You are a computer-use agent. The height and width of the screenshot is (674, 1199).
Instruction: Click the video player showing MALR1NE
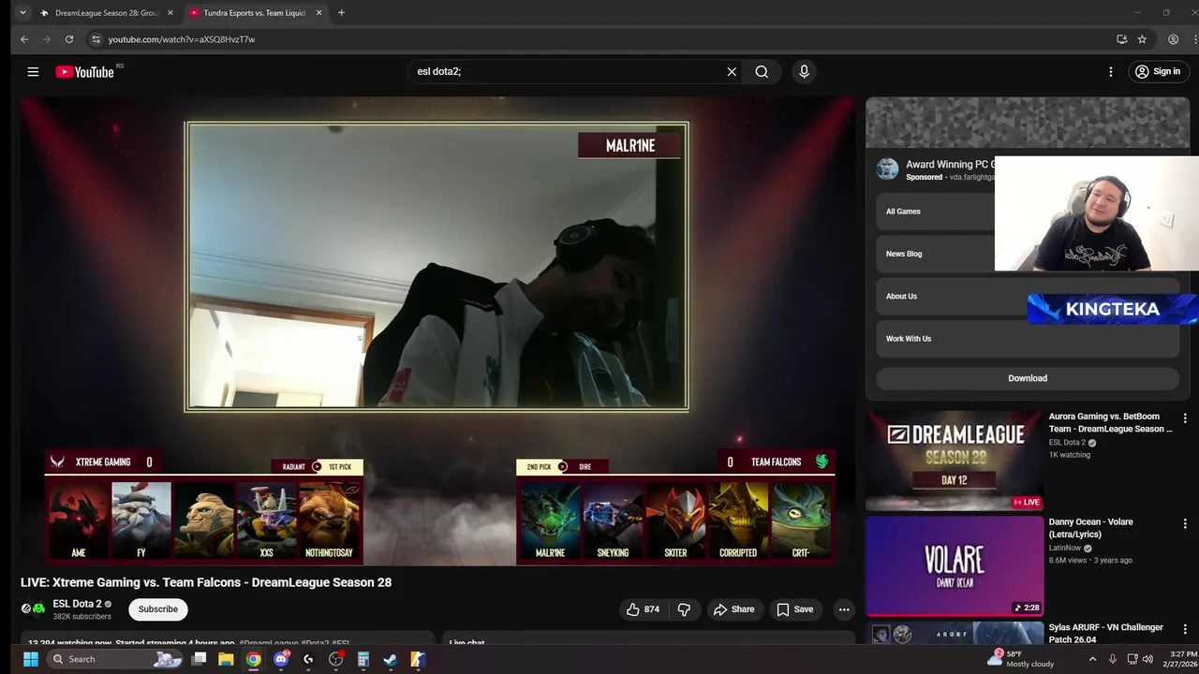[437, 330]
